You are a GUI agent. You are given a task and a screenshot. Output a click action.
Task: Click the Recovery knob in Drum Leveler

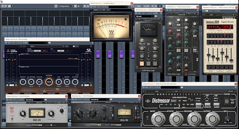click(67, 82)
